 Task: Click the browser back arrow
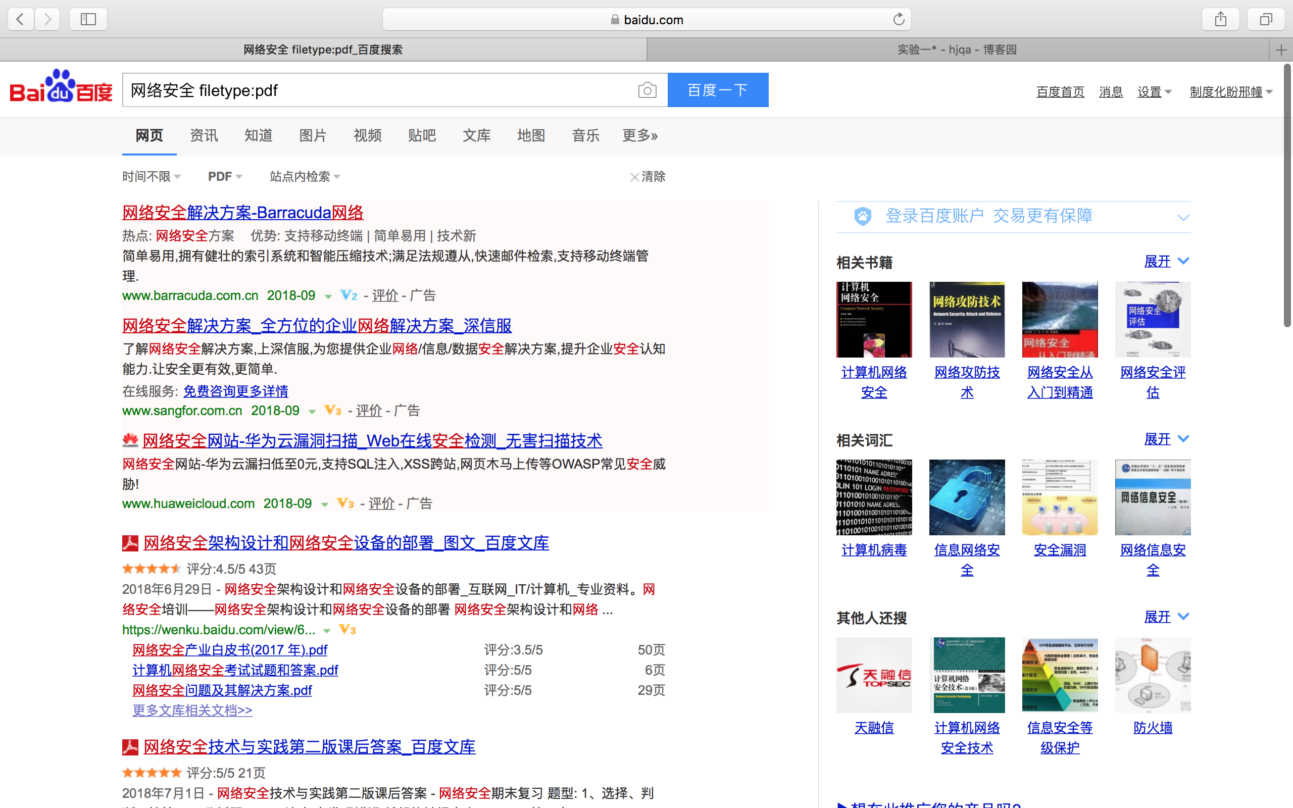pos(21,20)
